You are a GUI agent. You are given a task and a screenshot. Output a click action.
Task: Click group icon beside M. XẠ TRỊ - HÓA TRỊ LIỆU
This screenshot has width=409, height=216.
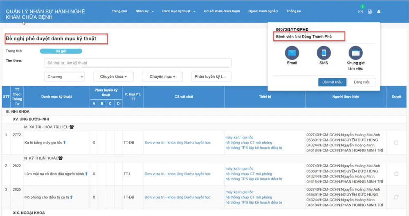72,127
